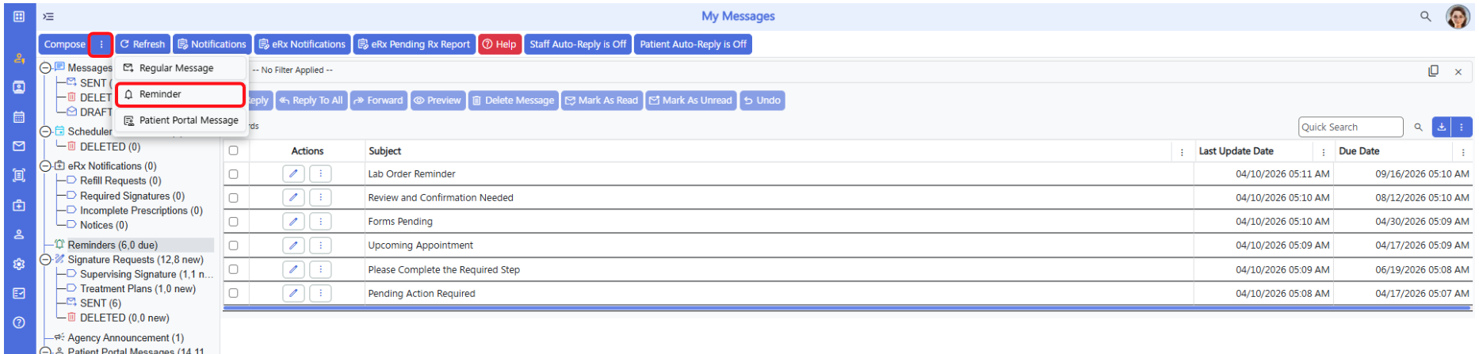Click the calendar icon in left sidebar
This screenshot has height=354, width=1479.
[x=19, y=117]
